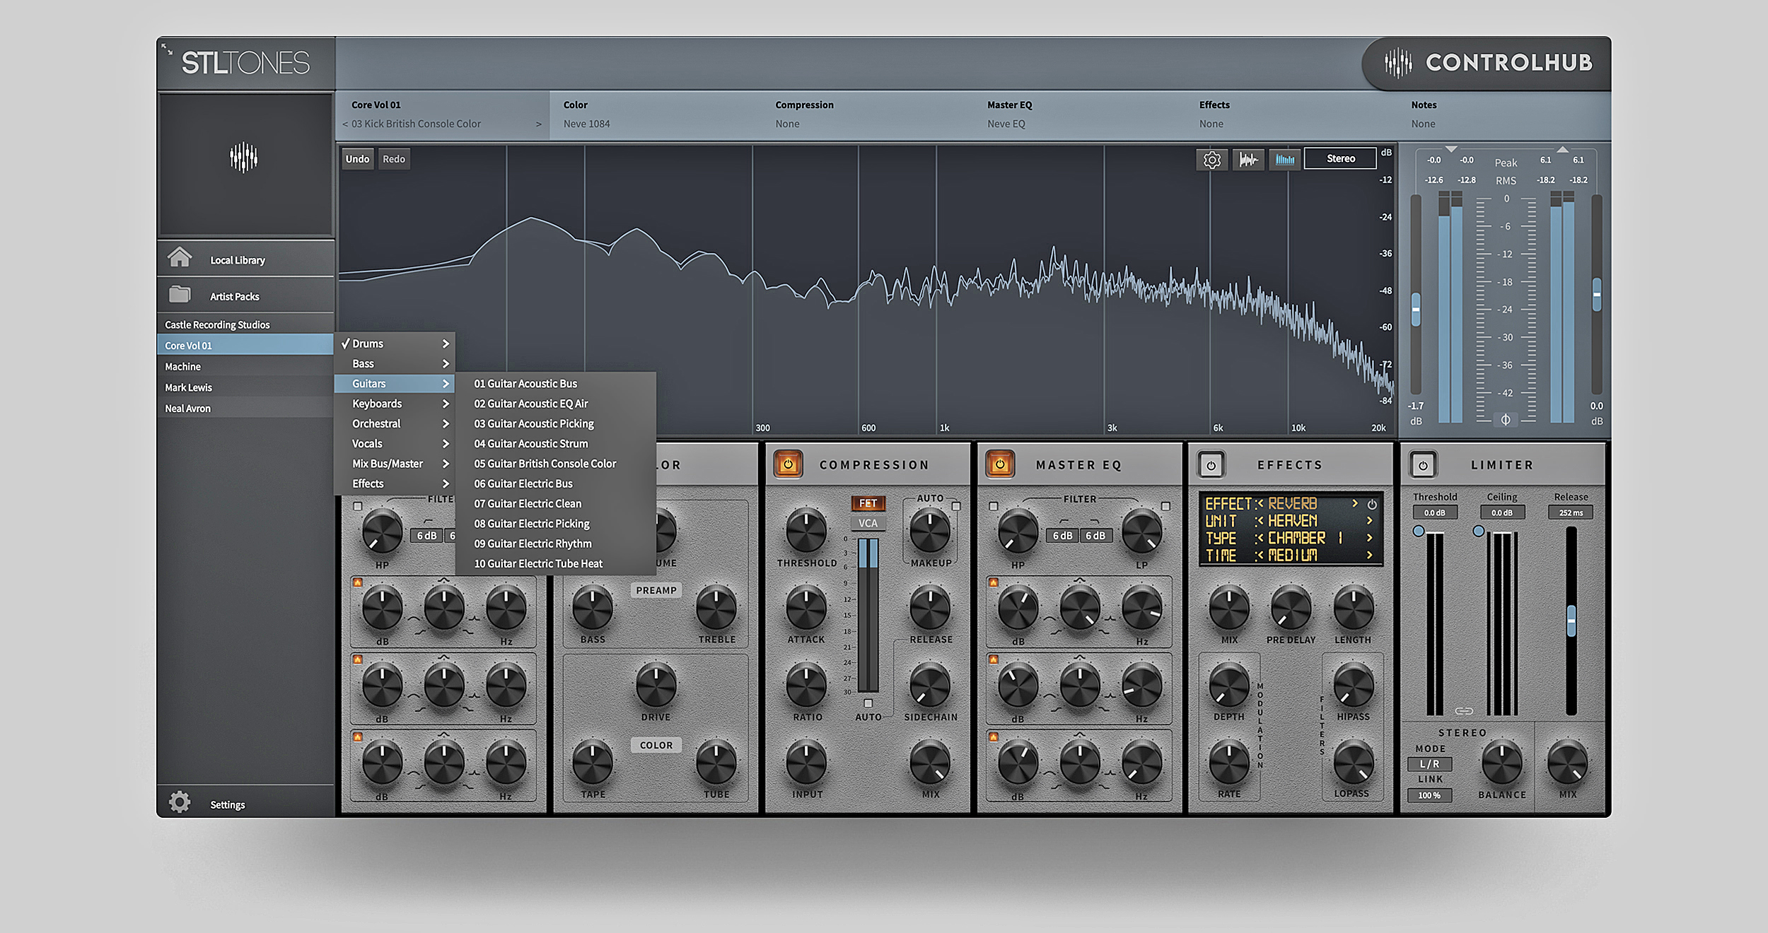Toggle Master EQ module power button
This screenshot has height=933, width=1768.
click(x=999, y=464)
